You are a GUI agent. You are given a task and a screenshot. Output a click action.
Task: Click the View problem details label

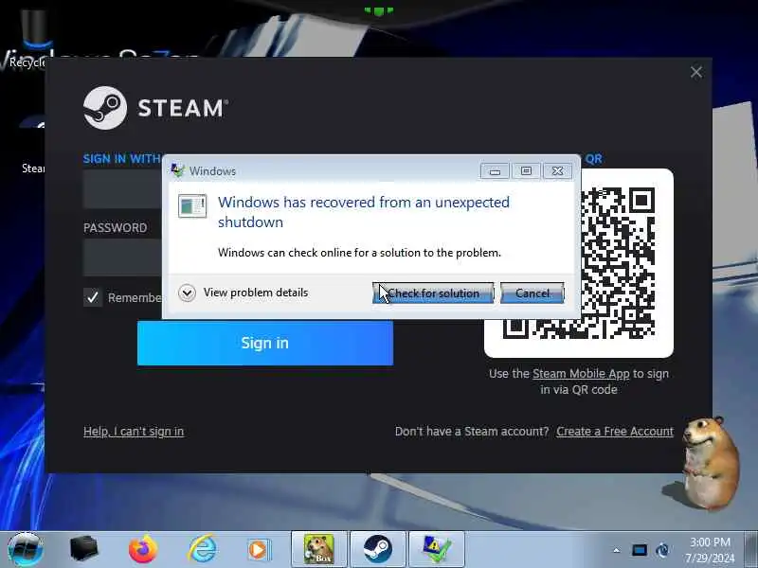click(256, 293)
